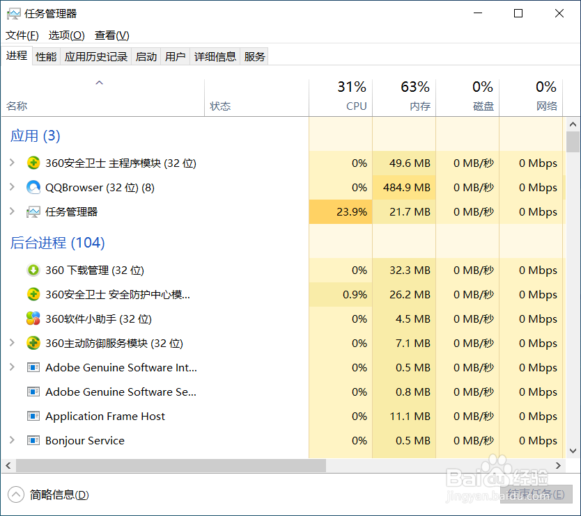
Task: Click the 360主动防御服务模块 icon
Action: pyautogui.click(x=33, y=344)
